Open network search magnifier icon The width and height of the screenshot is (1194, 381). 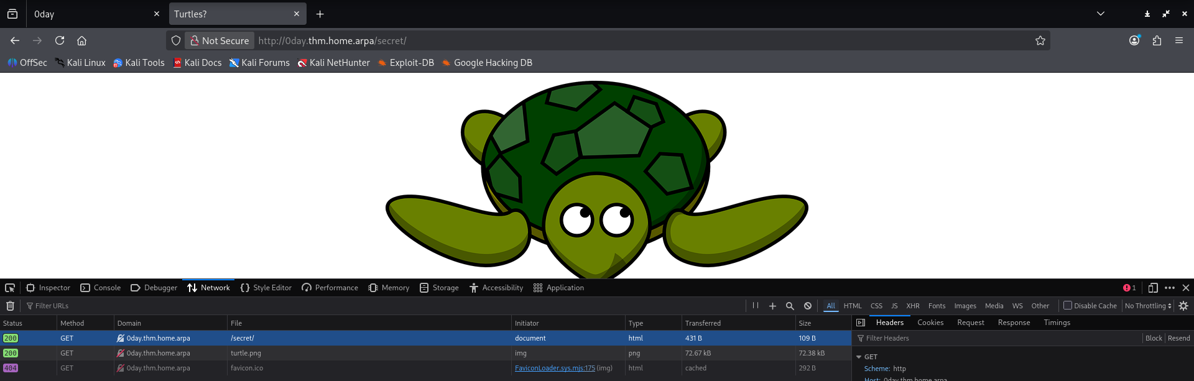790,306
